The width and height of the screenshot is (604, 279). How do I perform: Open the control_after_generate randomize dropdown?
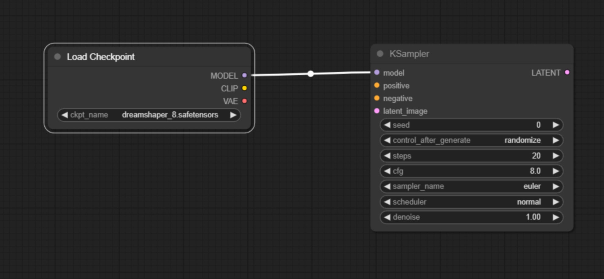point(471,140)
